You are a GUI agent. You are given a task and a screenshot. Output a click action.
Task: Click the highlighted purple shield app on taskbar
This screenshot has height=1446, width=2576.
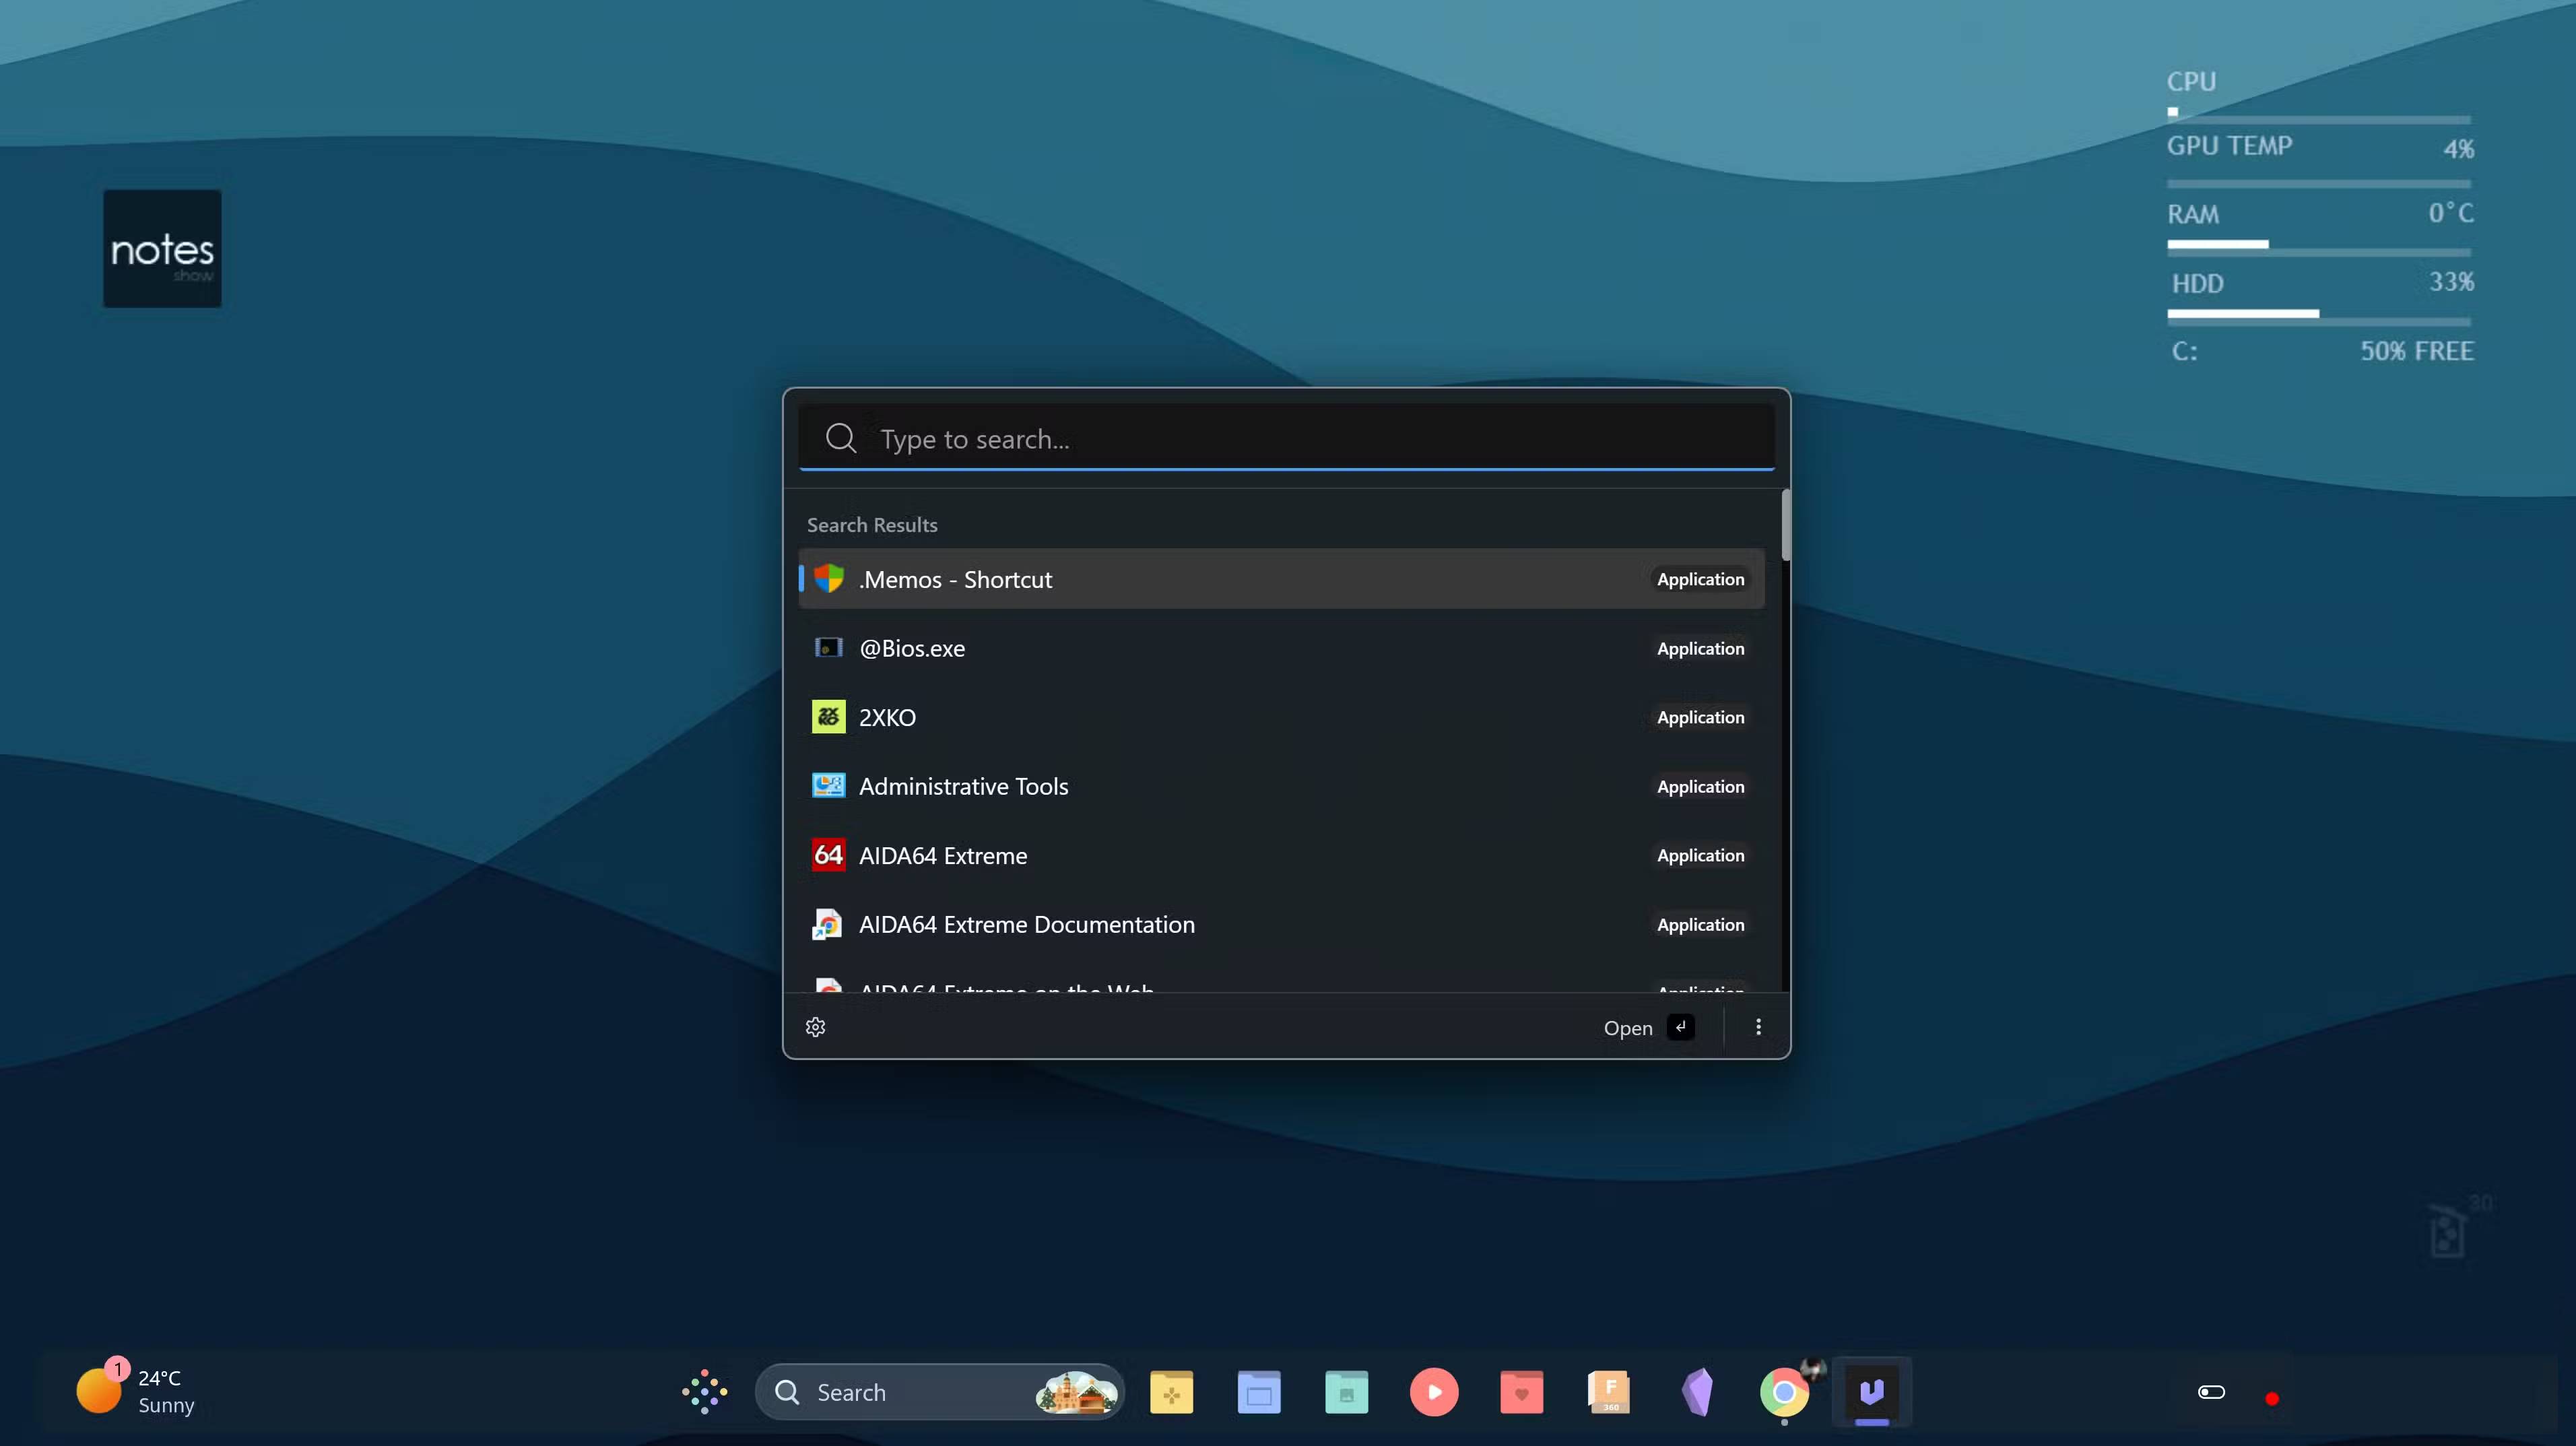tap(1872, 1392)
